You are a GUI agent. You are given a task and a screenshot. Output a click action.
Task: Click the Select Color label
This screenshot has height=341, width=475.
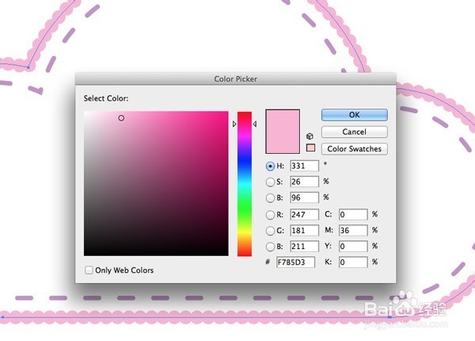point(106,98)
